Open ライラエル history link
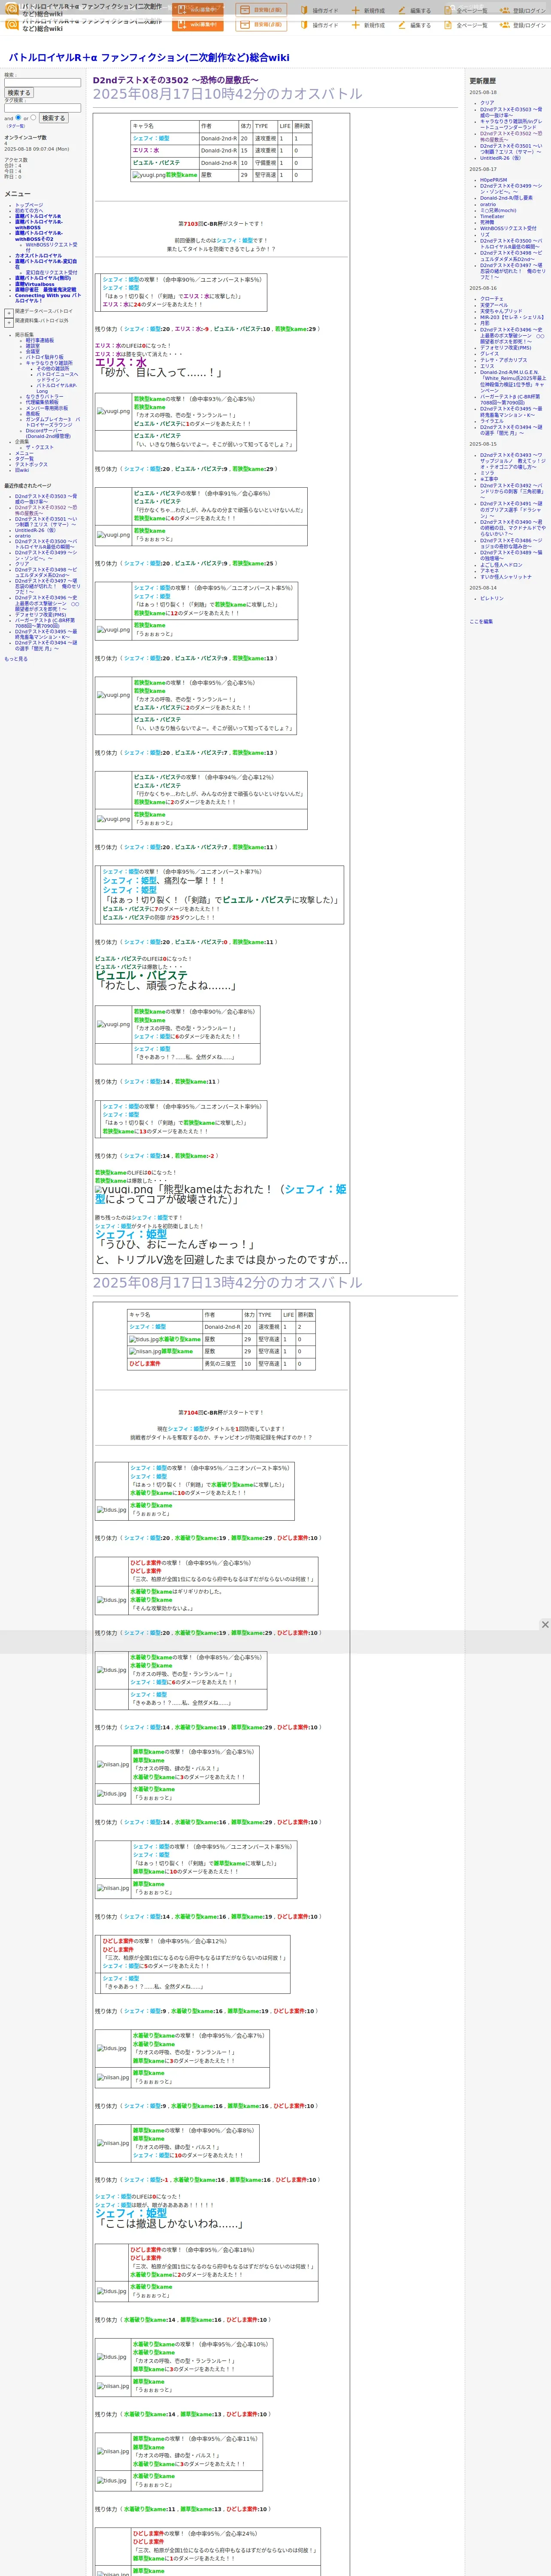The width and height of the screenshot is (551, 2576). [x=492, y=421]
